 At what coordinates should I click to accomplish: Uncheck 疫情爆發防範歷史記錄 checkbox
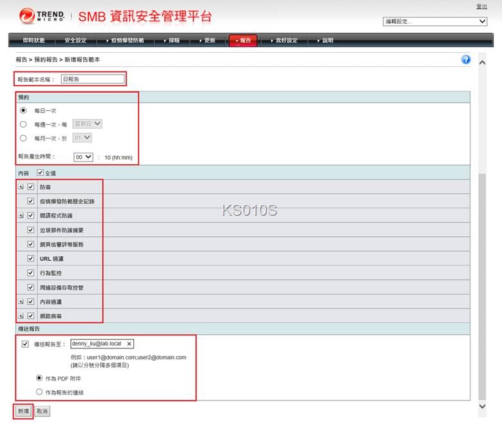click(31, 202)
